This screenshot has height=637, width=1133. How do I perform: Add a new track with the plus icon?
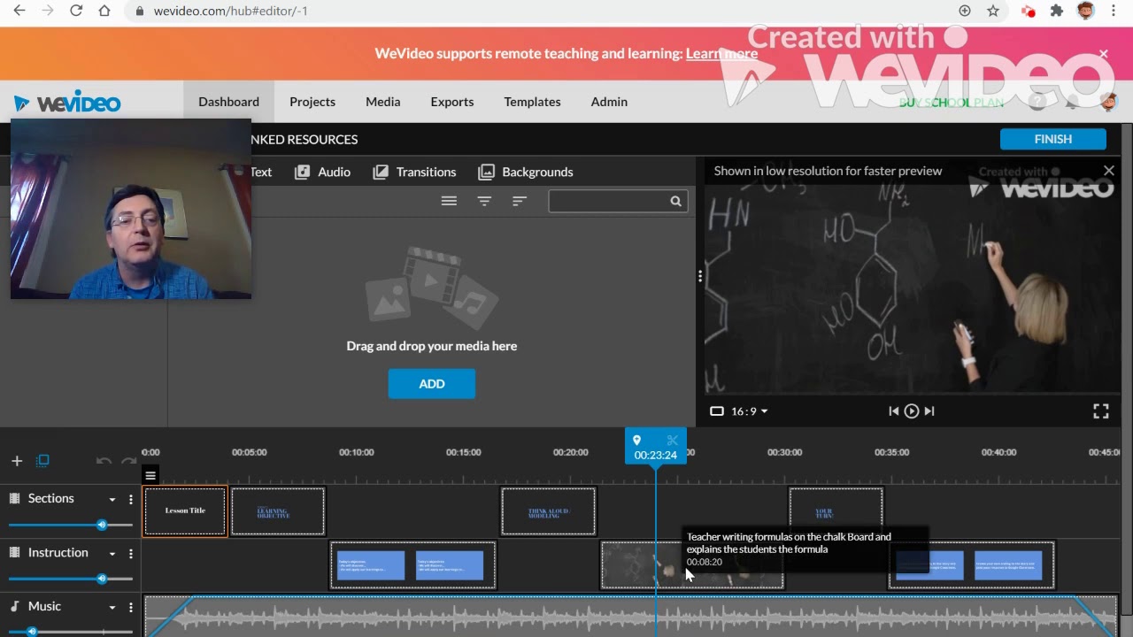pyautogui.click(x=17, y=461)
